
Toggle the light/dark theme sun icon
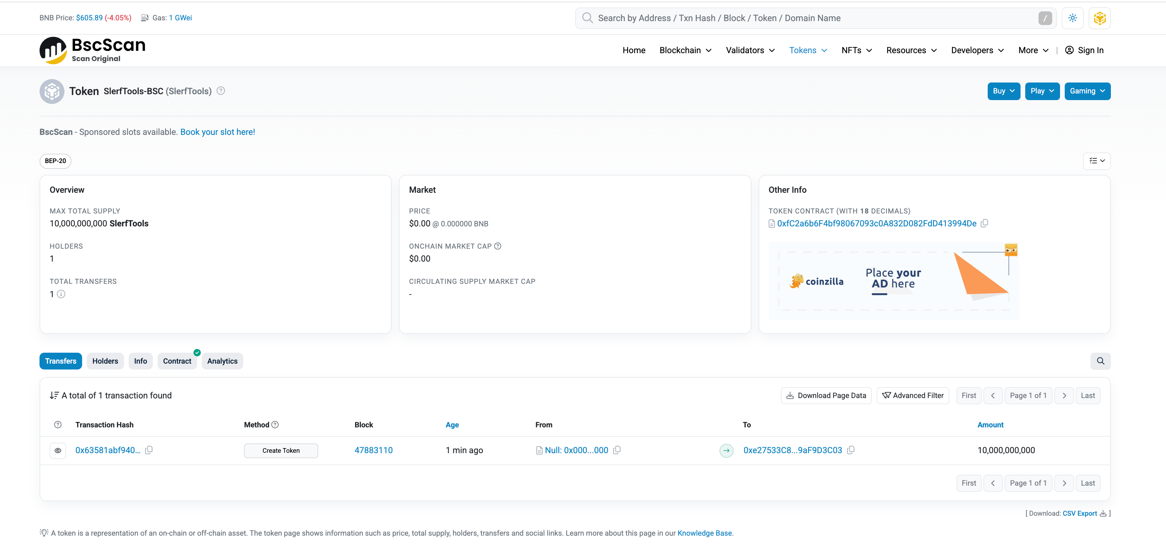1072,18
